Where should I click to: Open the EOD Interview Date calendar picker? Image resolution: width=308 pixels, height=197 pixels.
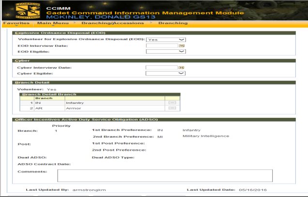coord(182,45)
